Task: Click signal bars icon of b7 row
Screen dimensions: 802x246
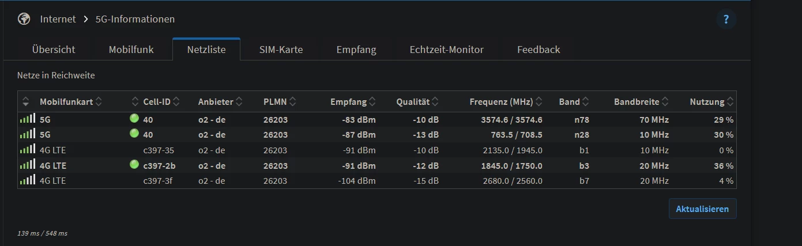Action: click(x=27, y=181)
